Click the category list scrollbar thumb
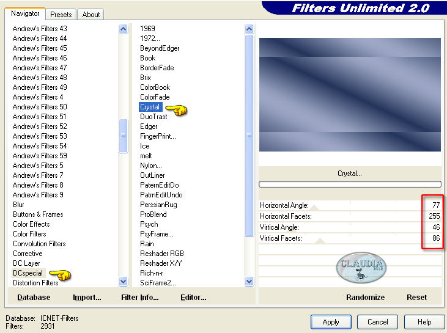447x333 pixels. point(123,136)
